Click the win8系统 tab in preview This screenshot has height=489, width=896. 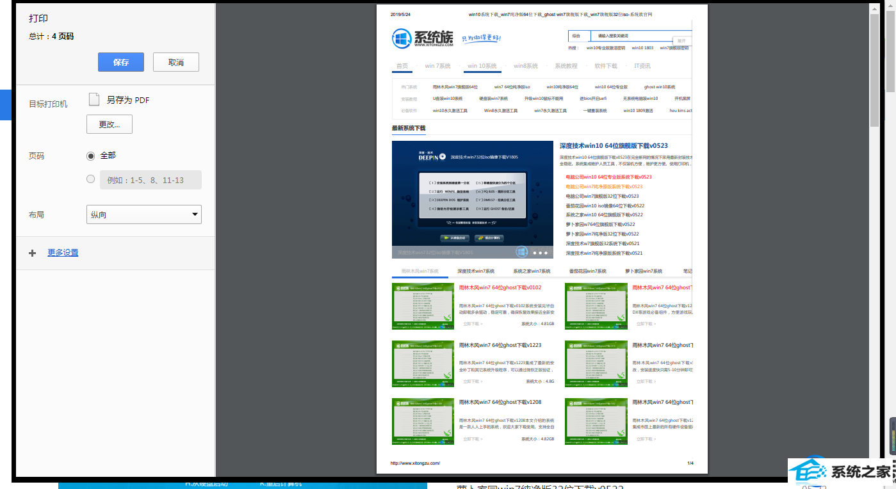[x=526, y=66]
